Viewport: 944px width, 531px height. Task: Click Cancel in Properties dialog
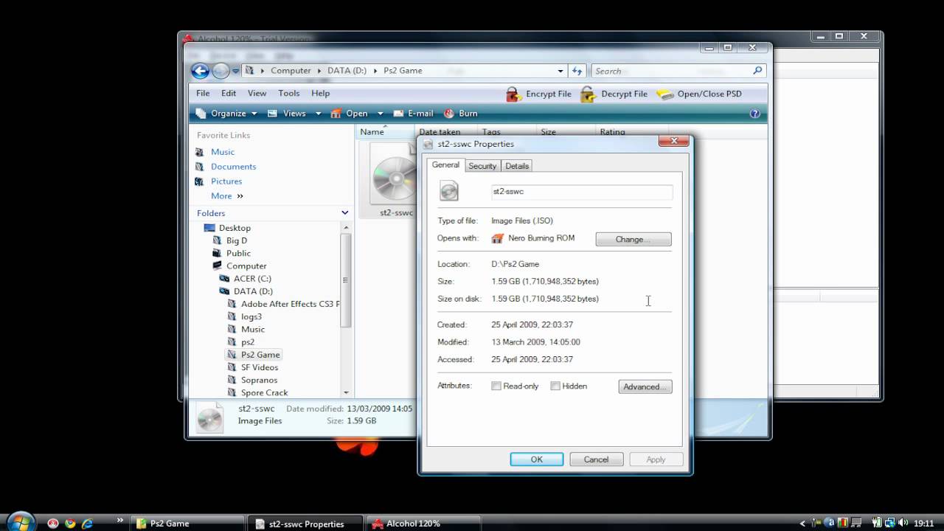(597, 459)
